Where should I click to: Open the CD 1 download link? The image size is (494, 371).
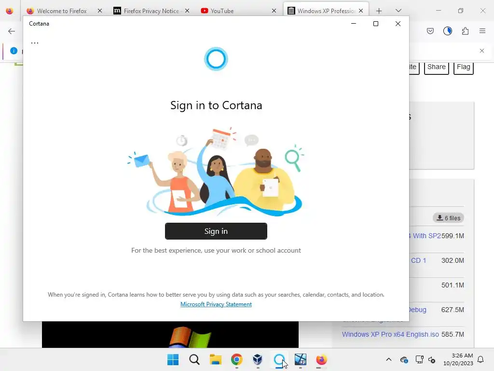point(418,260)
